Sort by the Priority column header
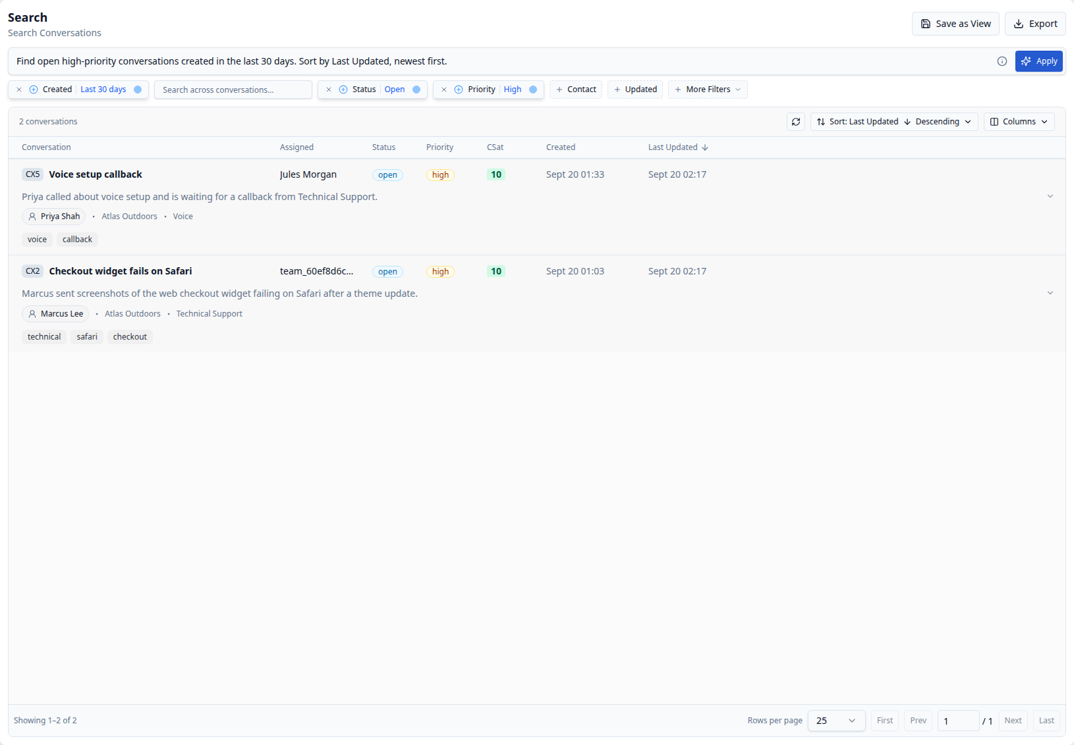1074x745 pixels. (x=439, y=147)
